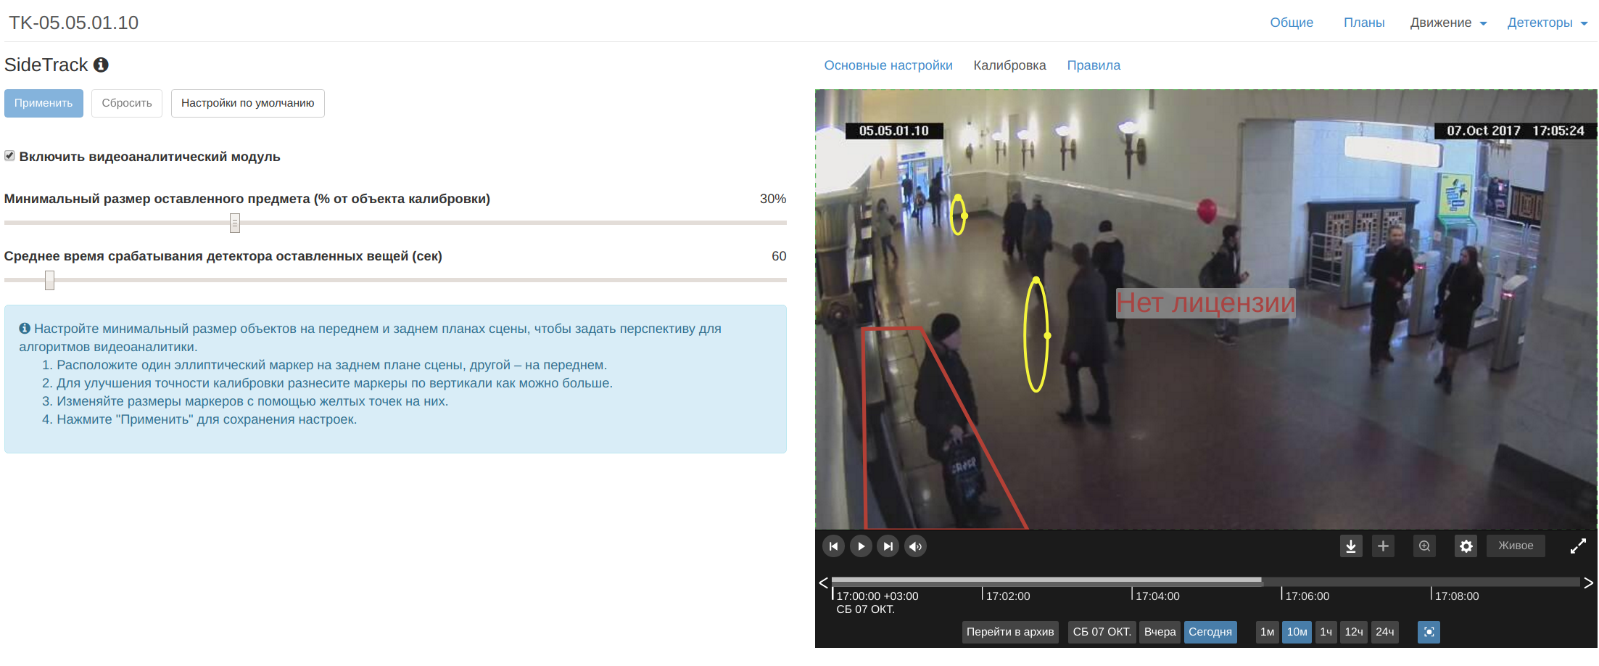Enter fullscreen with expand arrows icon

pyautogui.click(x=1578, y=546)
